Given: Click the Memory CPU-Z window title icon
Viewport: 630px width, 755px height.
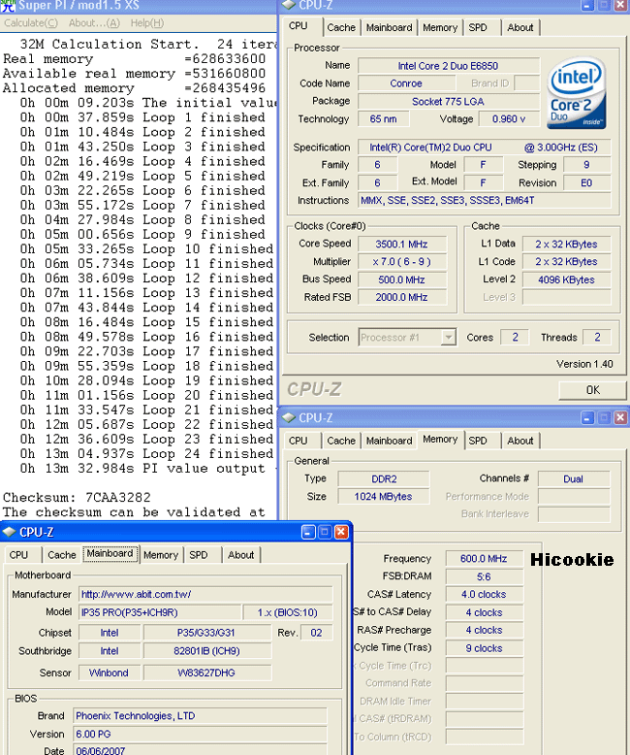Looking at the screenshot, I should [289, 417].
